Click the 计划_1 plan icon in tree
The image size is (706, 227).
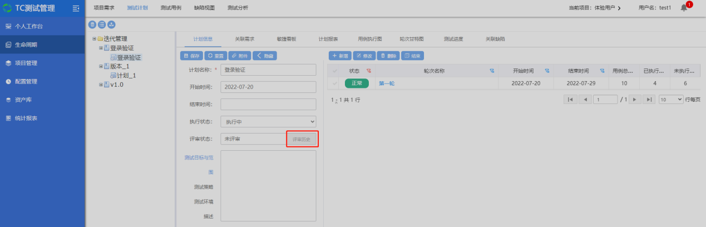click(x=113, y=76)
